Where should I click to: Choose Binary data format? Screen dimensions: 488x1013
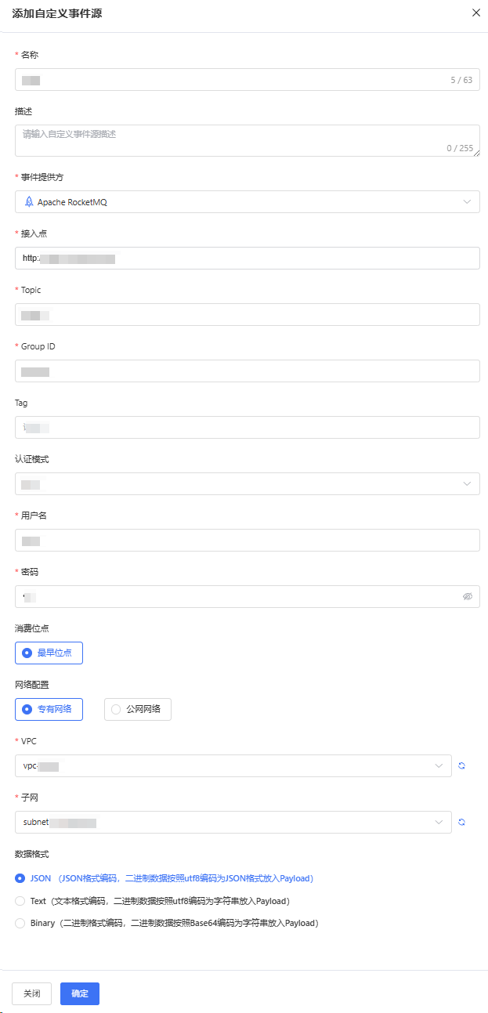pos(20,923)
